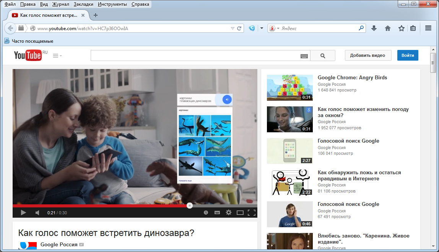The height and width of the screenshot is (252, 439).
Task: Play the paused YouTube video
Action: point(23,213)
